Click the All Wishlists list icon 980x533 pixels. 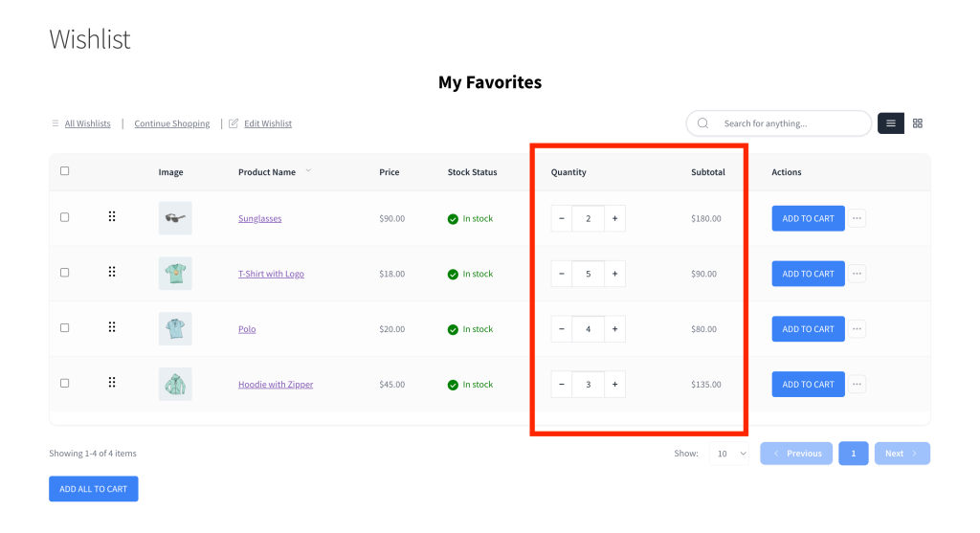[x=55, y=123]
